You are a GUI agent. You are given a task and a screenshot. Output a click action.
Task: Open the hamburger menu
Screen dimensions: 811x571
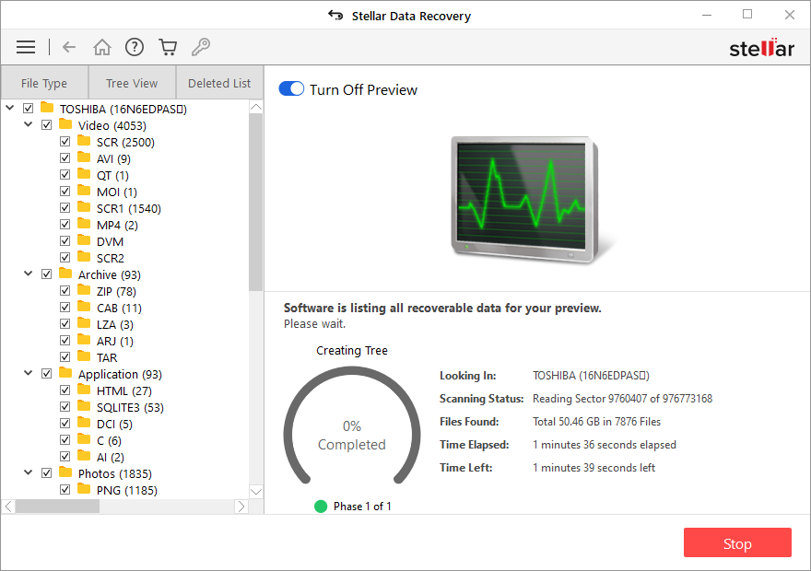[26, 47]
